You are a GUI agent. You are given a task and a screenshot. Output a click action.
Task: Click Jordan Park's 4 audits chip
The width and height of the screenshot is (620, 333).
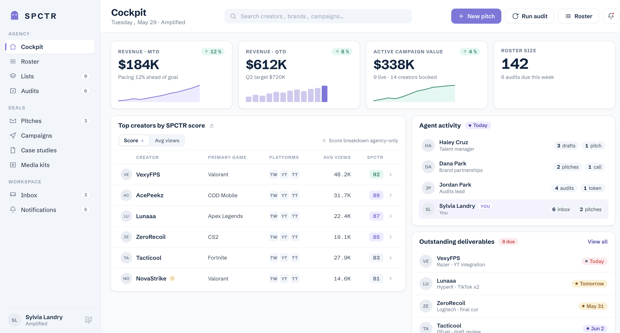564,188
